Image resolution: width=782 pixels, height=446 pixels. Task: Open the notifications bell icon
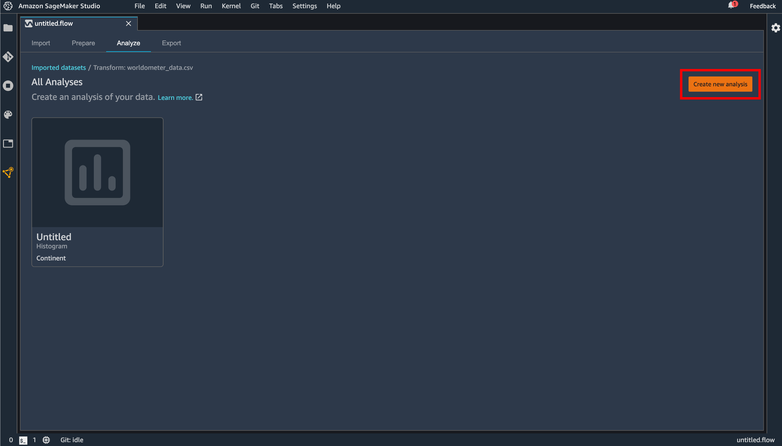[x=731, y=6]
